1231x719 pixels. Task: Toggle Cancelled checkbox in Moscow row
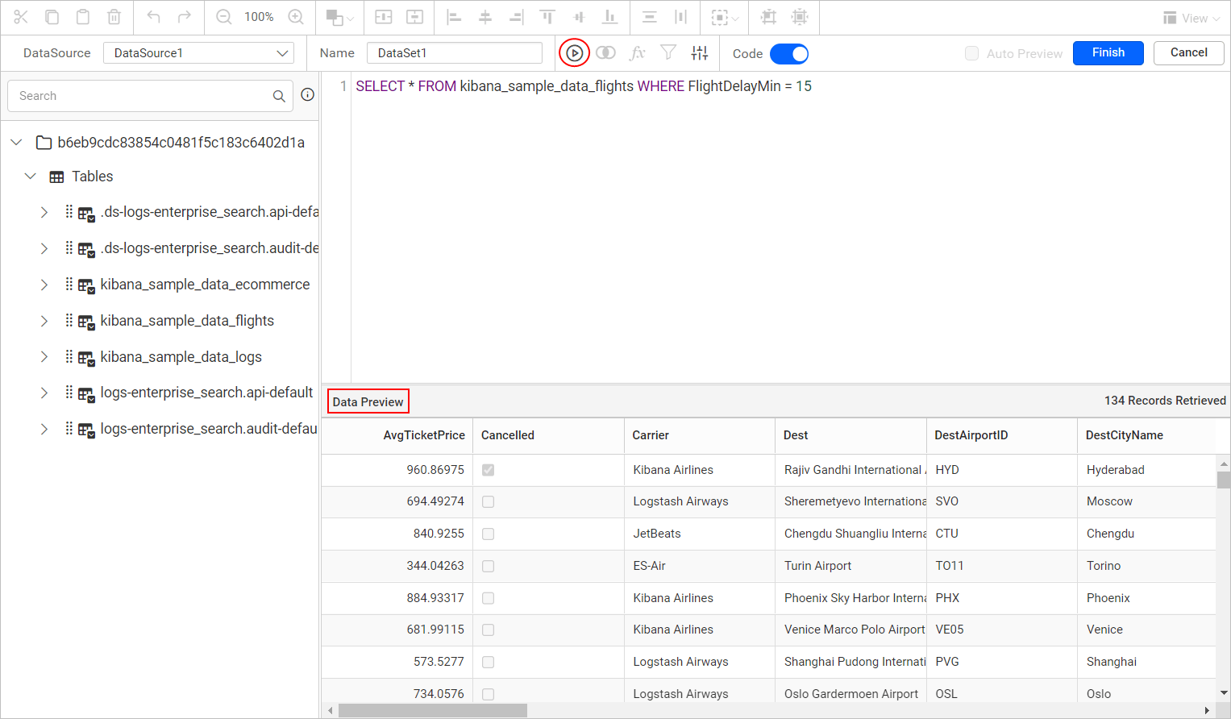coord(488,501)
